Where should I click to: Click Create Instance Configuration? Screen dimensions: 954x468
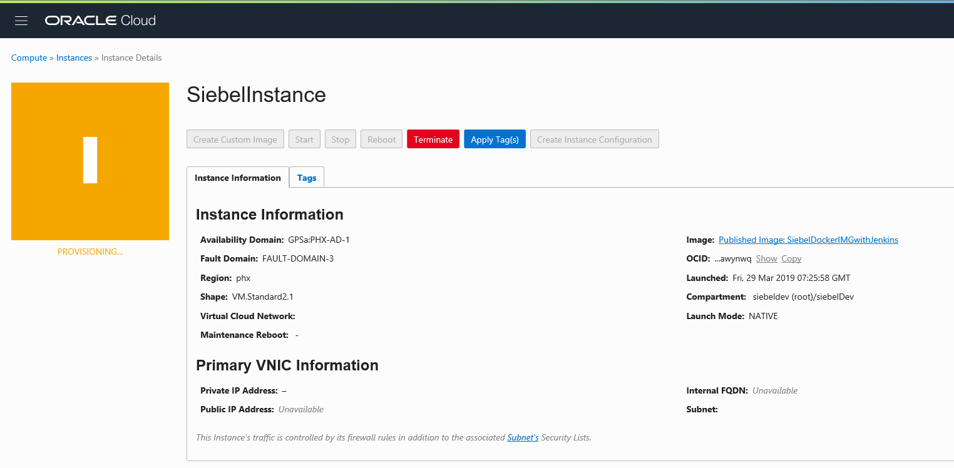(593, 138)
